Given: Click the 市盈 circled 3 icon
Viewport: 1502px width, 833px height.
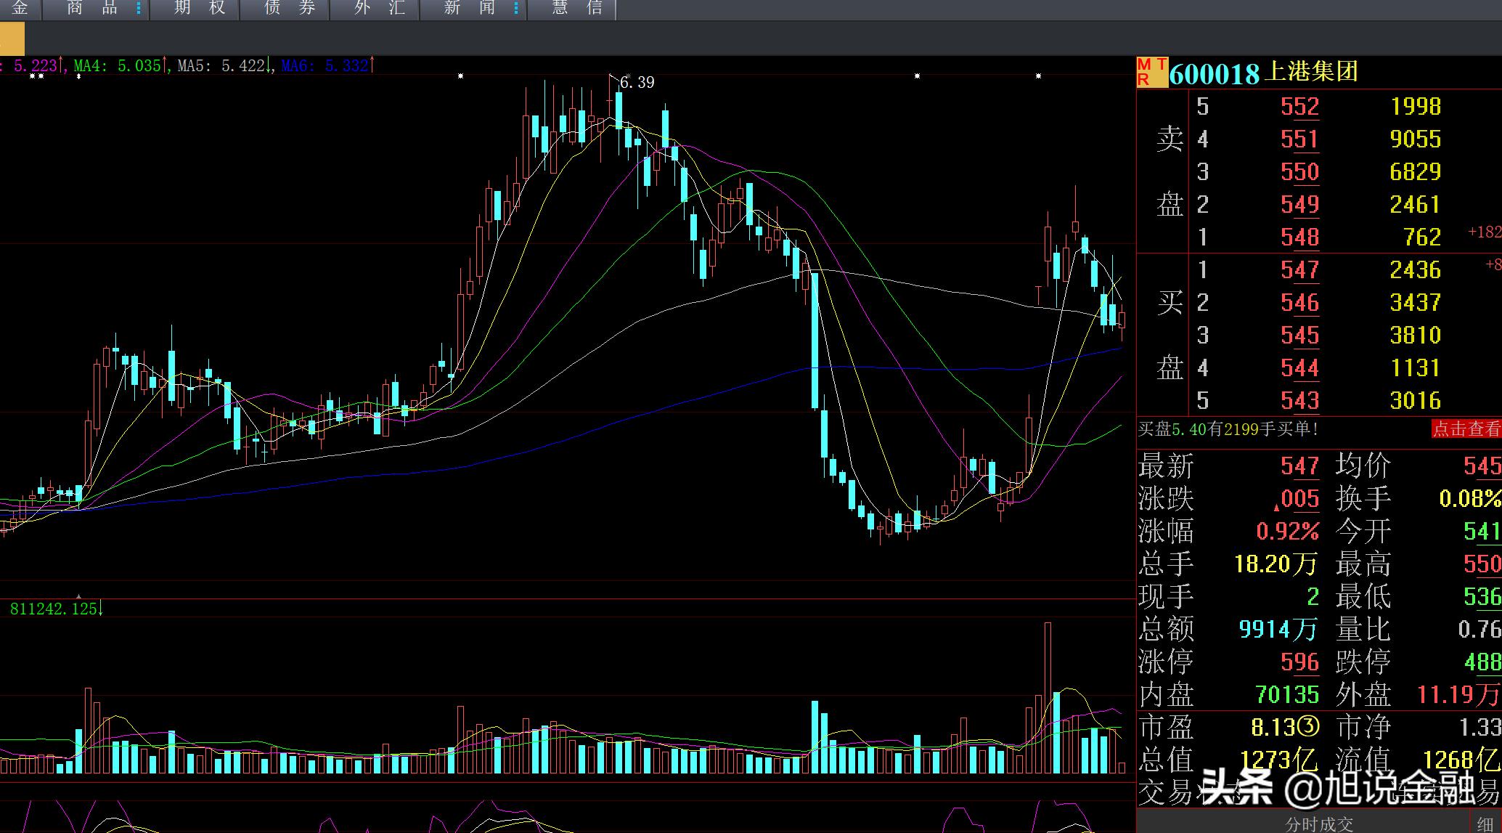Looking at the screenshot, I should pyautogui.click(x=1307, y=727).
